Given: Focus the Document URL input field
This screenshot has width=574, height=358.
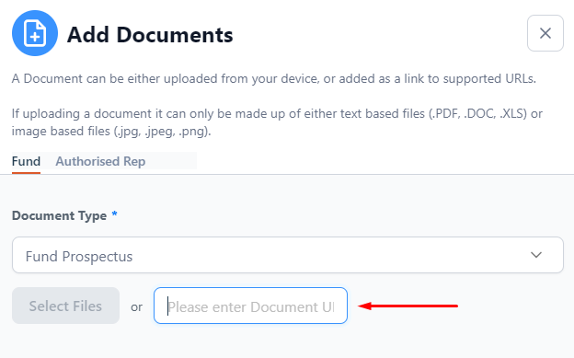Looking at the screenshot, I should [250, 306].
